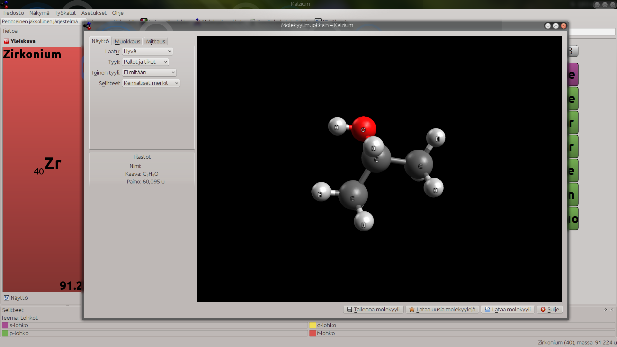Click the d-lohko yellow color swatch
617x347 pixels.
click(x=313, y=325)
